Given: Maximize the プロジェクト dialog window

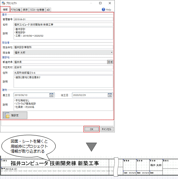Looking at the screenshot, I should [100, 3].
